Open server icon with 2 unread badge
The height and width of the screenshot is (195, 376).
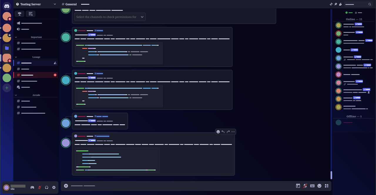(x=7, y=58)
